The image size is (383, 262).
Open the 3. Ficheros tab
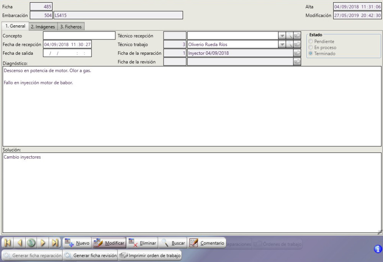pos(71,27)
